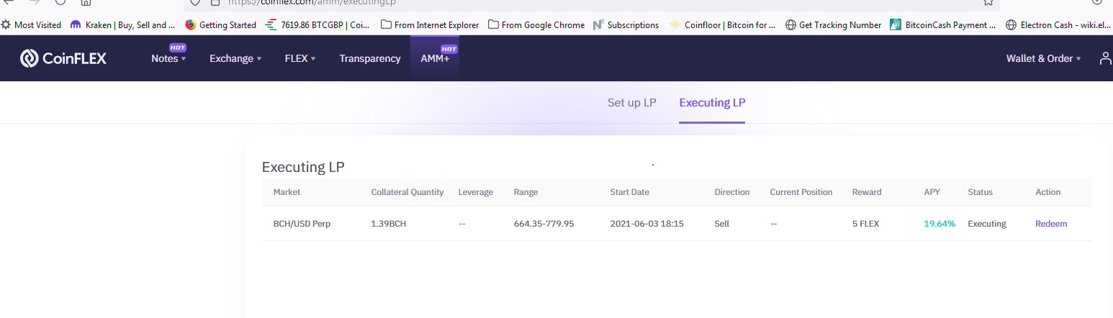
Task: Click the 664.35-779.95 range value
Action: click(x=544, y=224)
